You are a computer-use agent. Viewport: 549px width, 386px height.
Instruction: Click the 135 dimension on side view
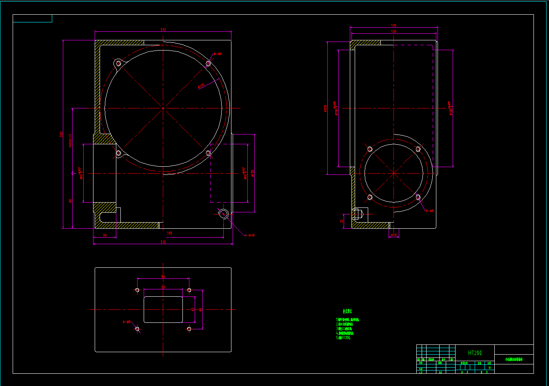[x=393, y=25]
